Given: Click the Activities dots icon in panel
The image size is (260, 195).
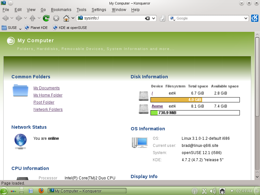Looking at the screenshot, I should (13, 191).
